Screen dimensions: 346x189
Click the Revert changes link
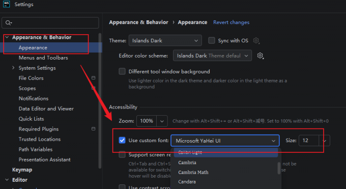(231, 22)
